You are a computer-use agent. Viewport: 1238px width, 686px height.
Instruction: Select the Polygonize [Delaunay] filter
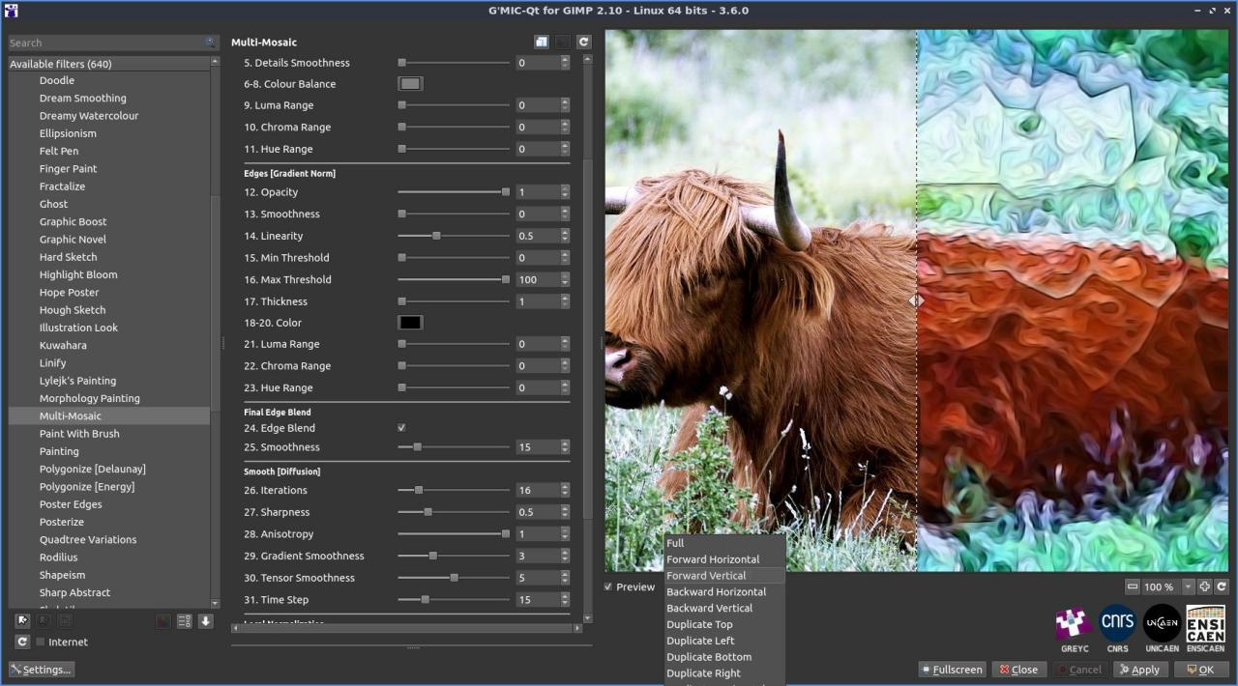point(93,470)
